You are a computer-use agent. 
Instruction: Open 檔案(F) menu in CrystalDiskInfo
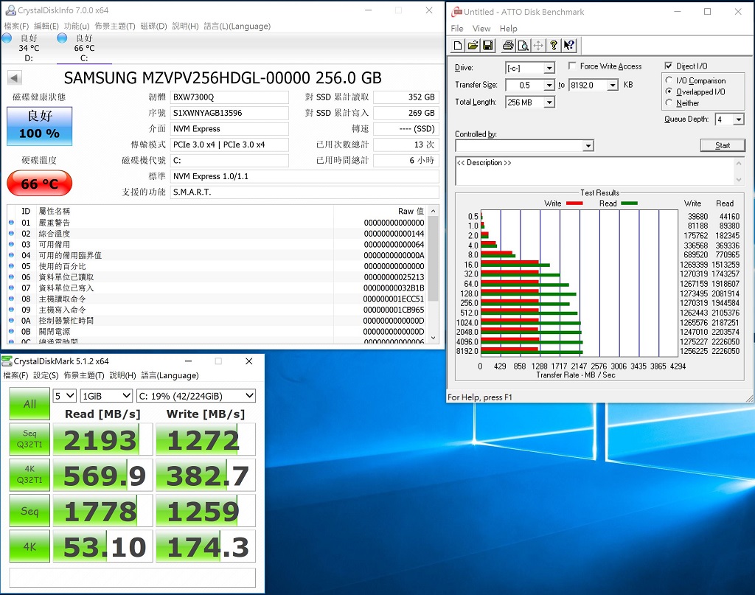(x=16, y=26)
